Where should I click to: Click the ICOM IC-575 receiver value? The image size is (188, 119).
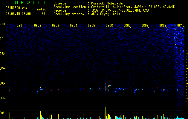point(120,10)
